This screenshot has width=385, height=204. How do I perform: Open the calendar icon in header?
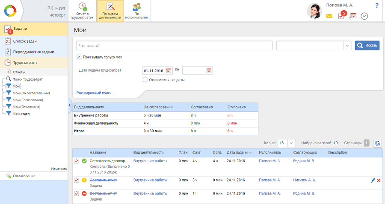pos(352,16)
